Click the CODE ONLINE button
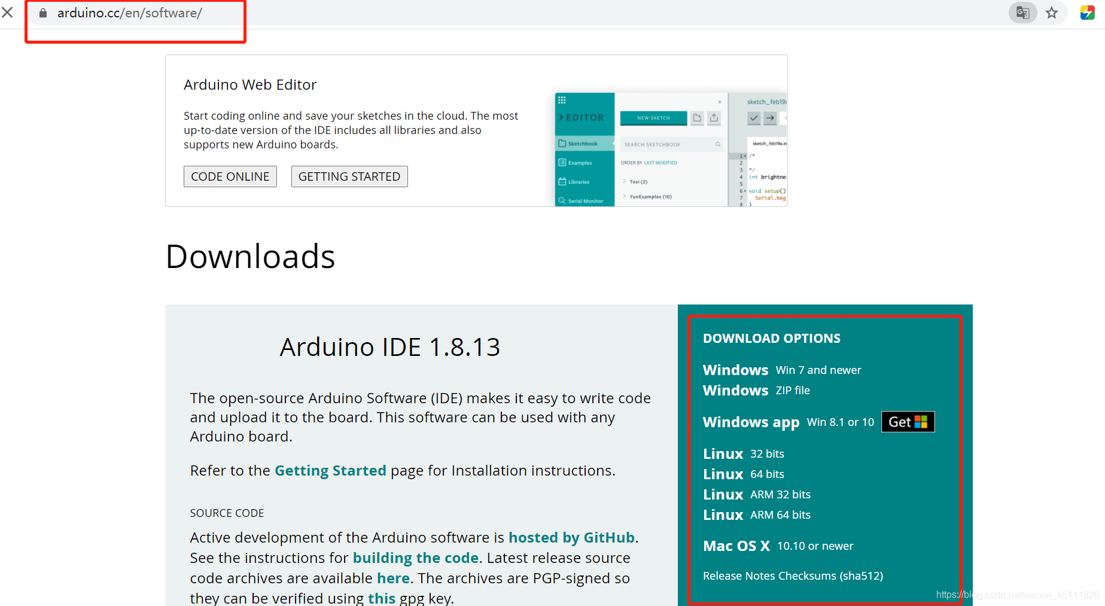Viewport: 1105px width, 606px height. pos(230,176)
